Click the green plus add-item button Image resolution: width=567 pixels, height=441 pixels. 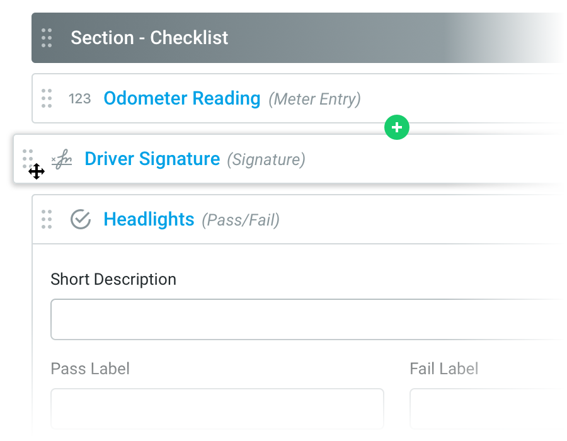tap(397, 128)
